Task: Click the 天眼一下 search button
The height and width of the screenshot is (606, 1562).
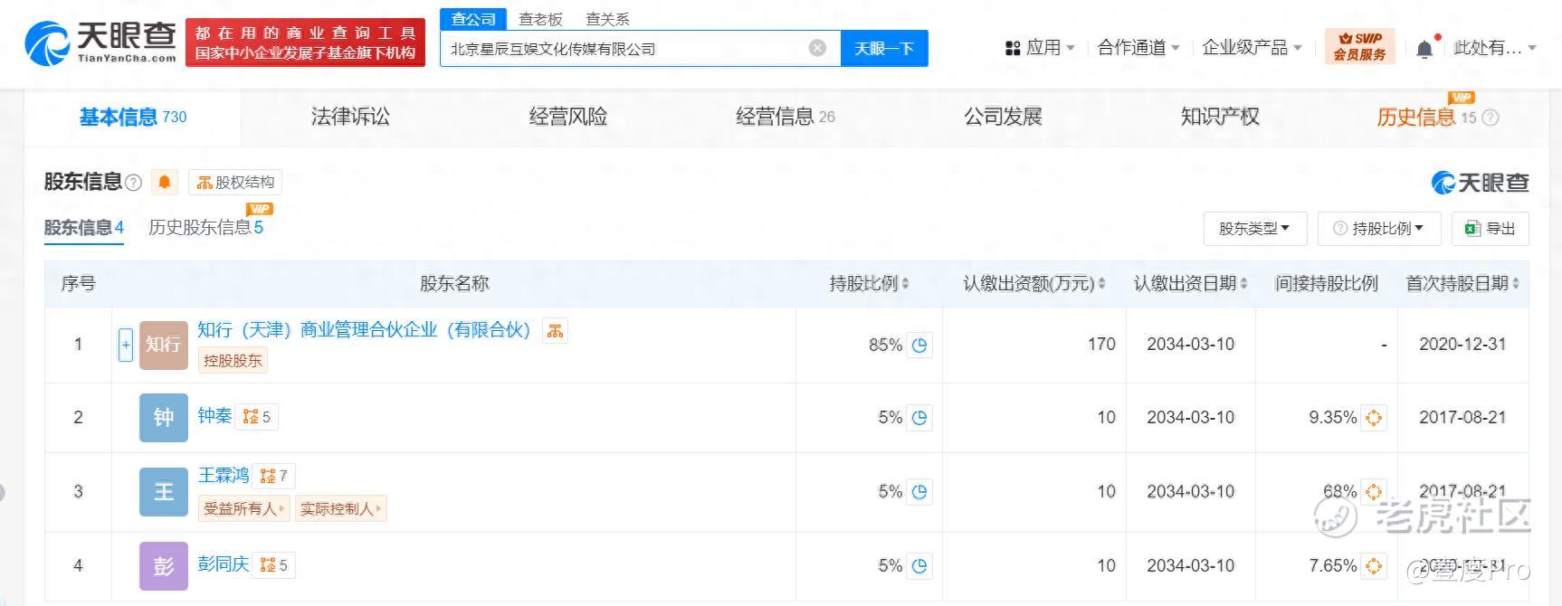Action: 884,49
